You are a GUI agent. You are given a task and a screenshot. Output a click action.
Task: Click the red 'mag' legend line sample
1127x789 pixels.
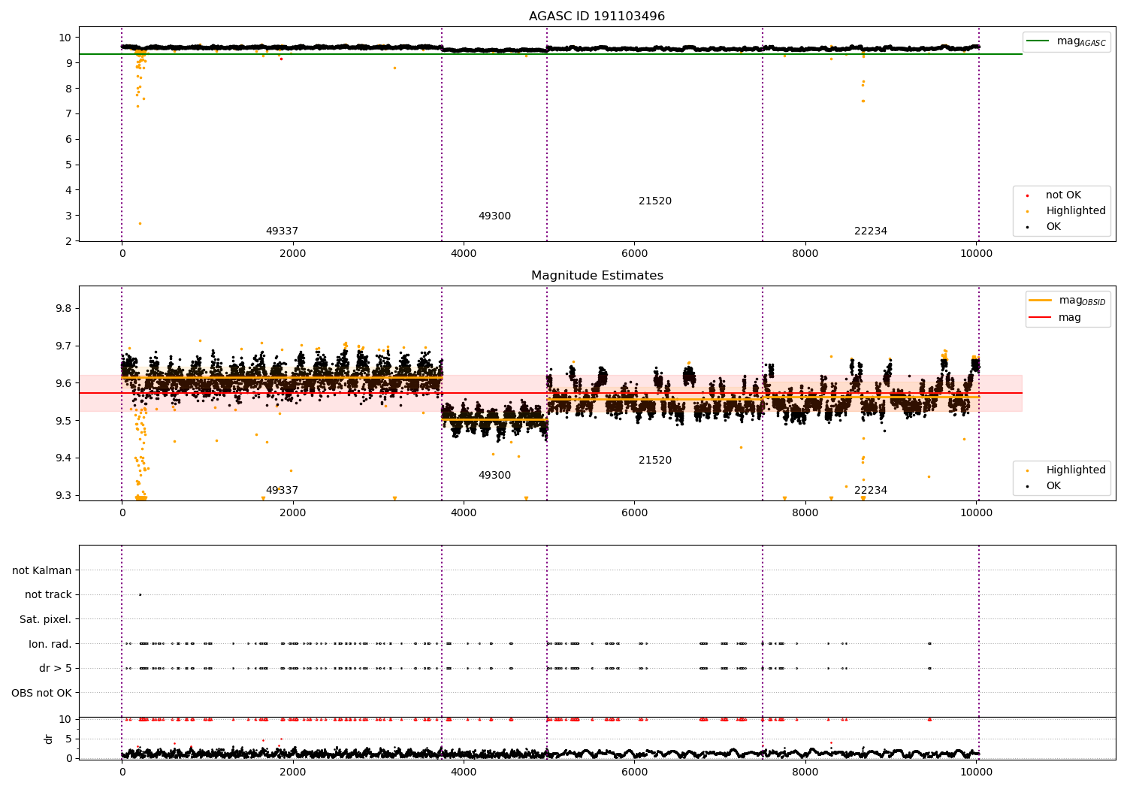(1041, 318)
